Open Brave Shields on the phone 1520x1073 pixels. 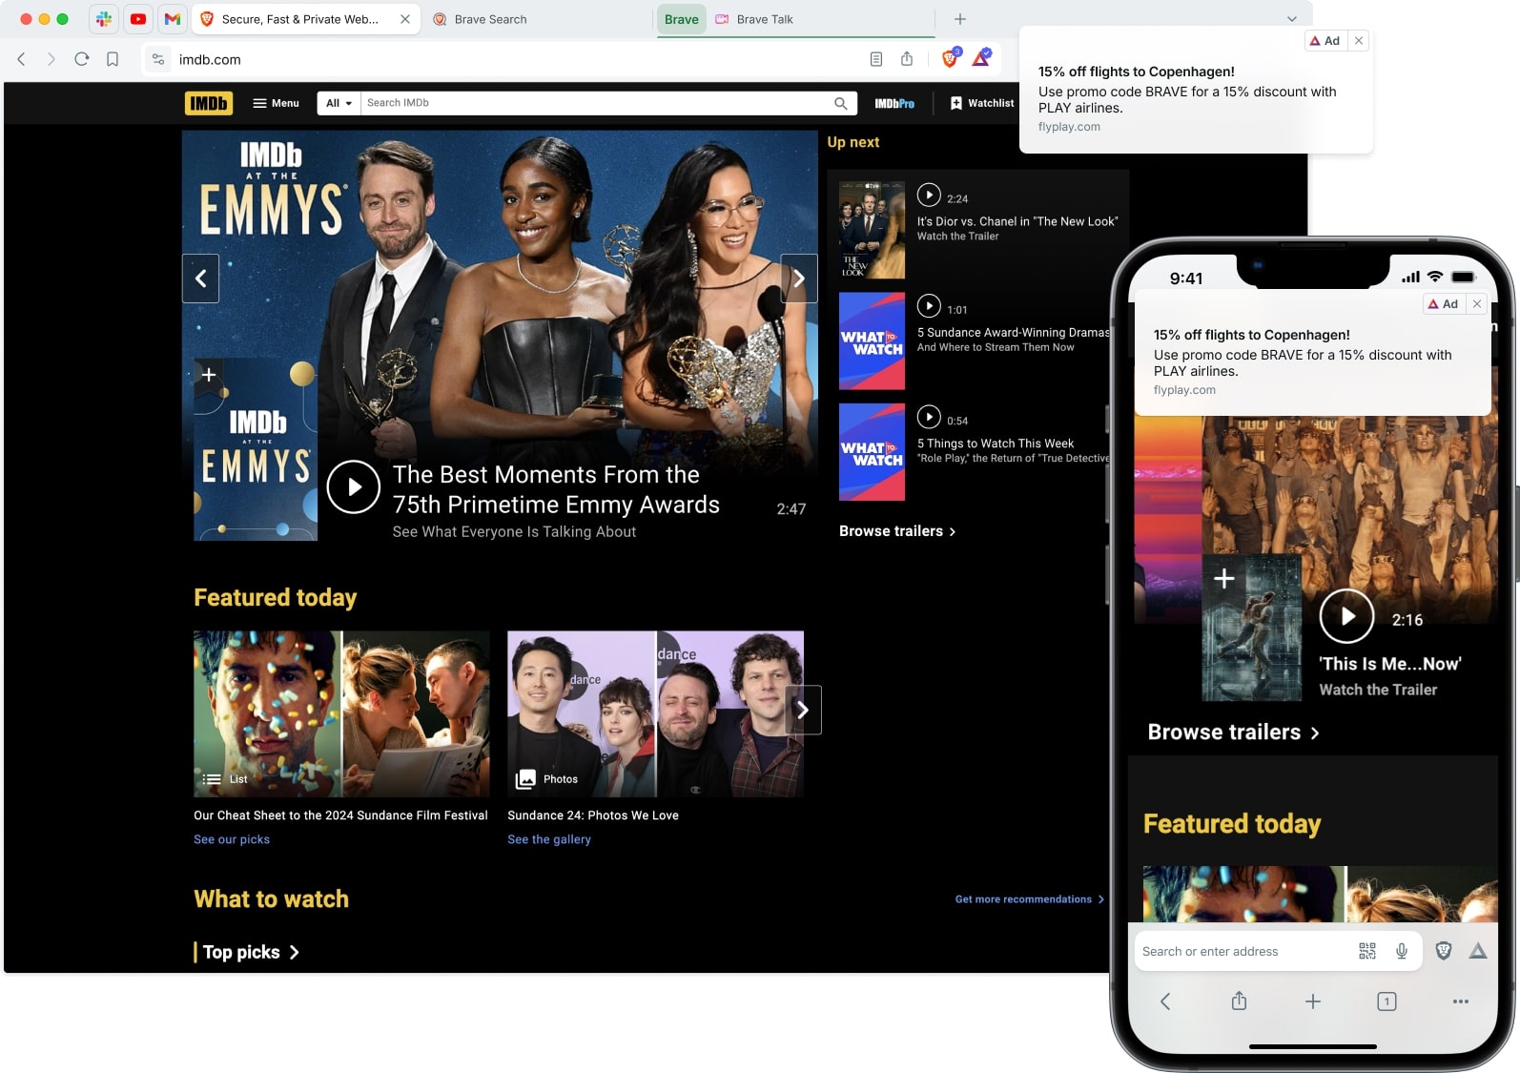coord(1444,951)
